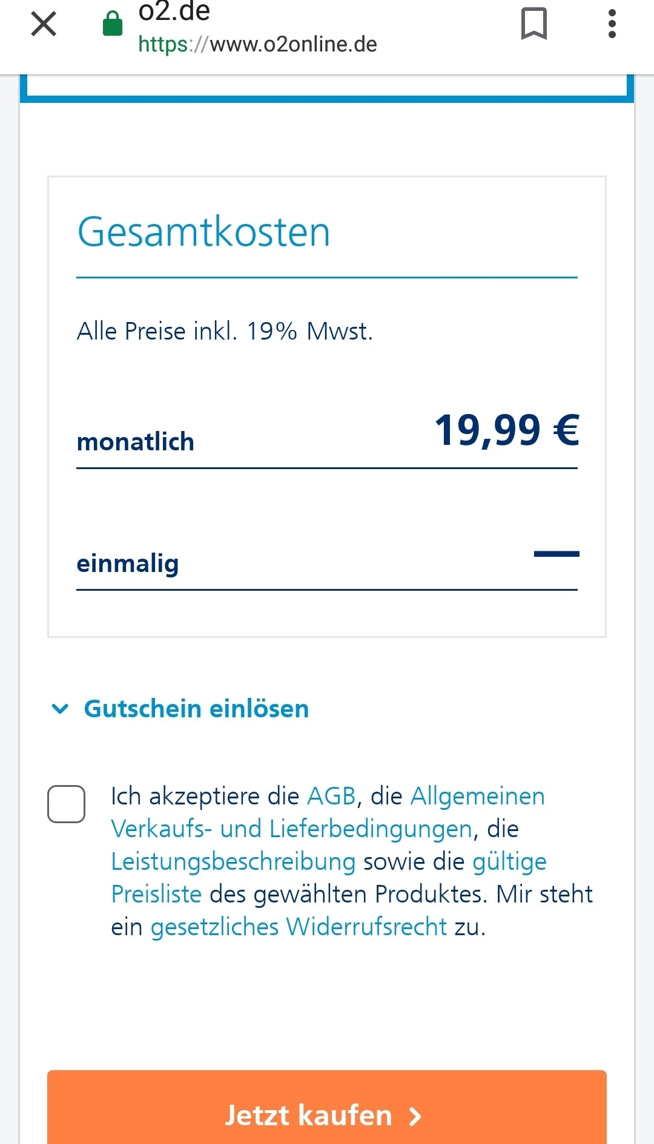Open the three-dot overflow menu
This screenshot has height=1144, width=654.
(612, 24)
